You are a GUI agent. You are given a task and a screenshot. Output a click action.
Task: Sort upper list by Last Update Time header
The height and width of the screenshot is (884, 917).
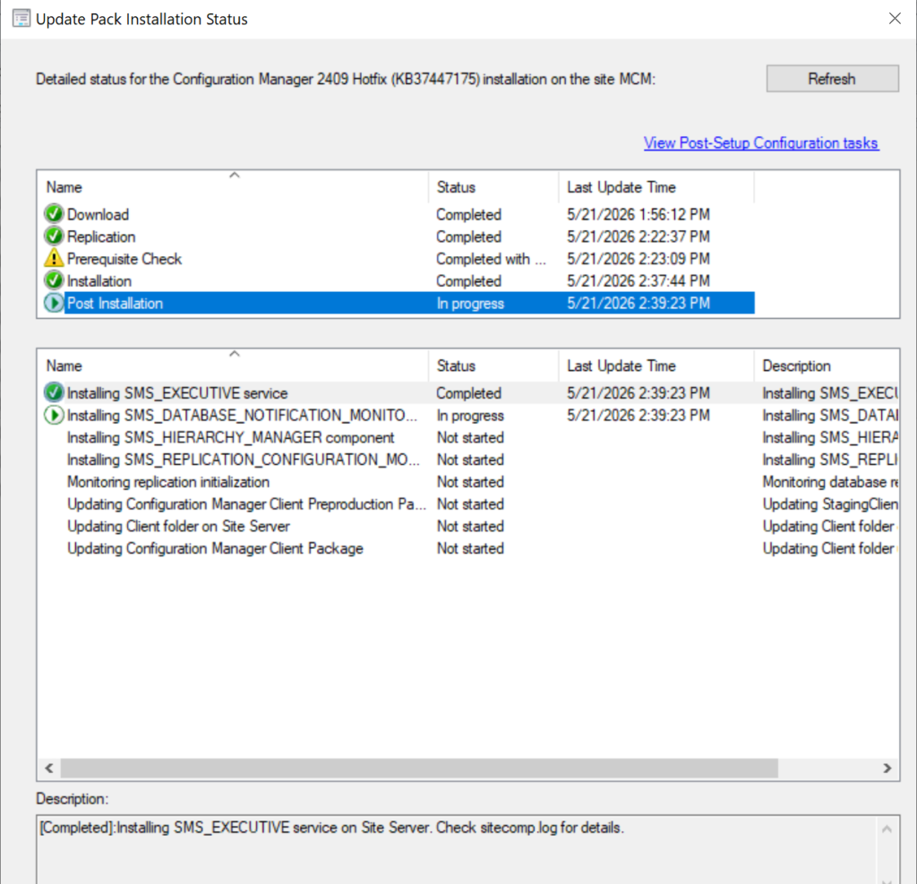tap(656, 187)
